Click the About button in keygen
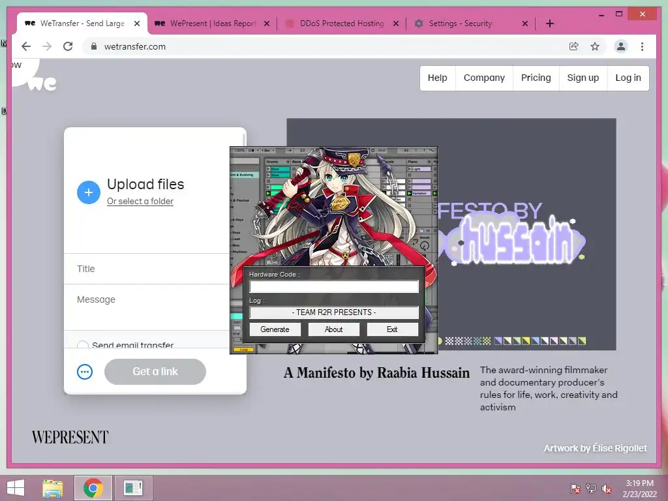The height and width of the screenshot is (501, 668). [x=333, y=329]
